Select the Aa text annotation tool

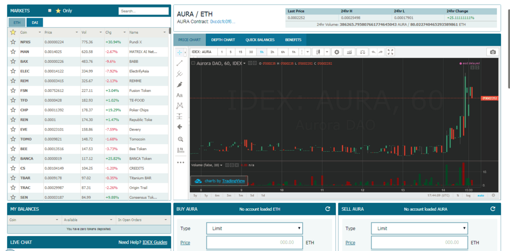pos(180,95)
